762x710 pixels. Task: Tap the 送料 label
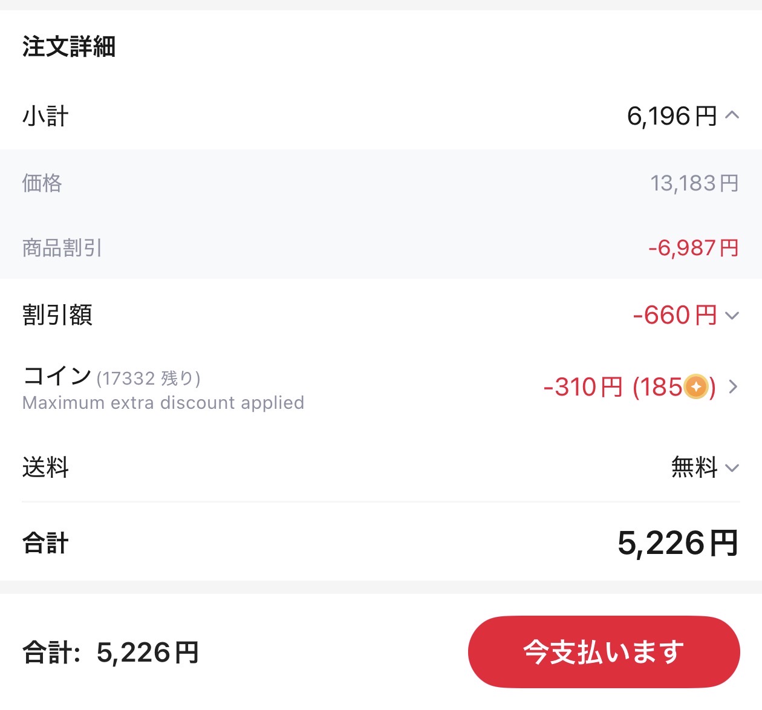tap(45, 467)
